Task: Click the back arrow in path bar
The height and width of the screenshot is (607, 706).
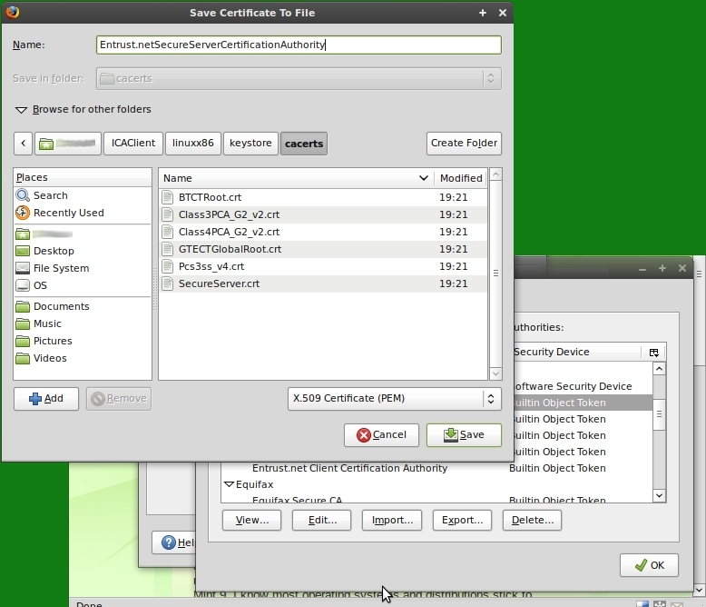Action: (x=24, y=144)
